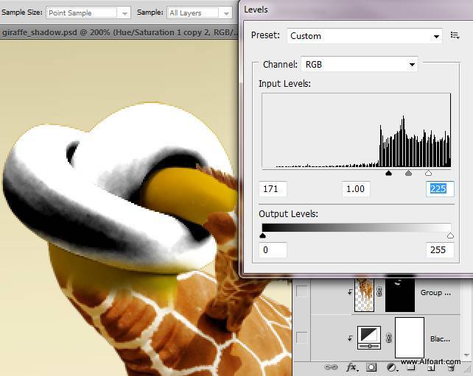Add a layer mask with the mask icon
Viewport: 473px width, 376px height.
coord(372,366)
